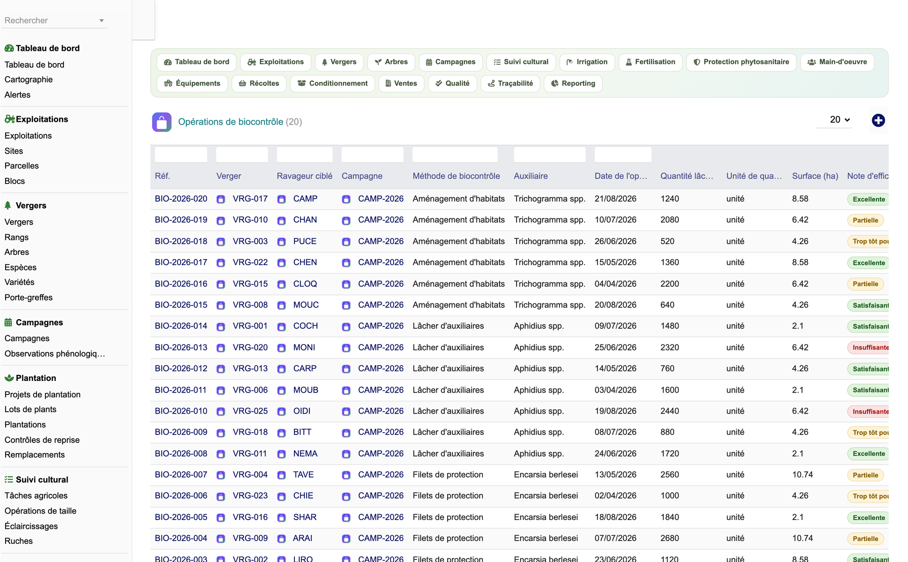Click the add new operation plus icon
The height and width of the screenshot is (562, 908).
point(878,120)
